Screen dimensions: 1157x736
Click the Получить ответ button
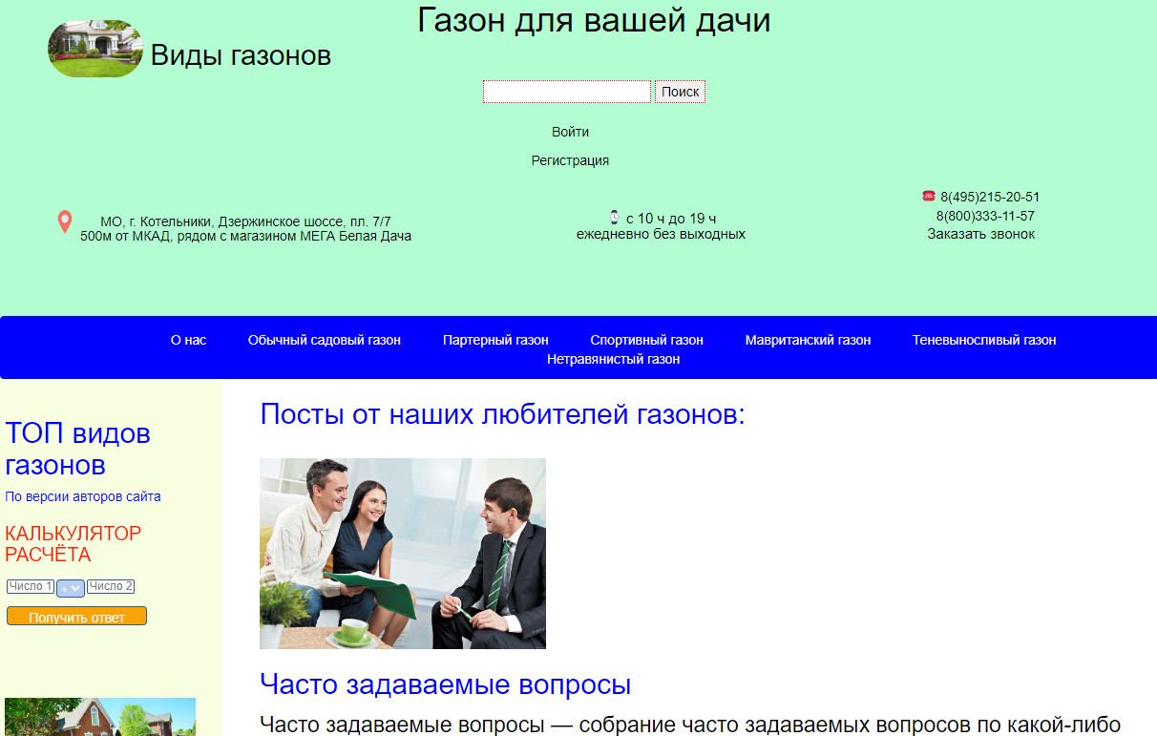tap(76, 617)
